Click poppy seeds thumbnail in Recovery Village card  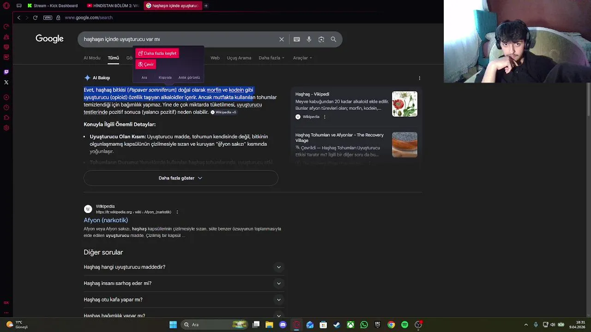click(404, 145)
